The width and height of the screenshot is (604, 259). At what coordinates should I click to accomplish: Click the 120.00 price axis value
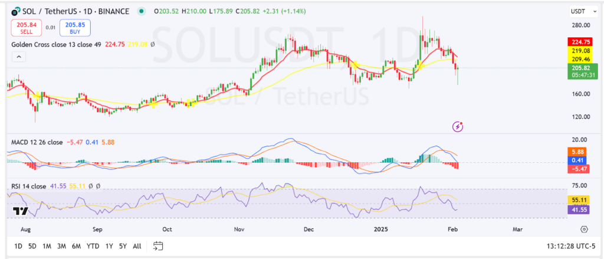582,116
